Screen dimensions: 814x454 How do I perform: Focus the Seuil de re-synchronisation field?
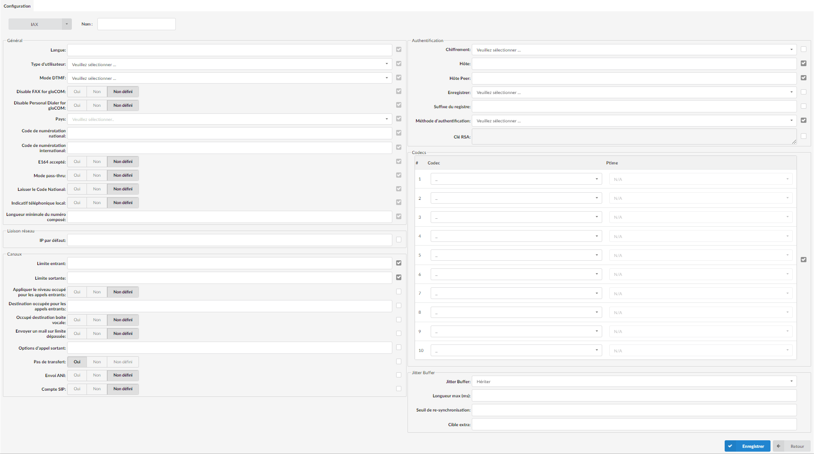634,410
